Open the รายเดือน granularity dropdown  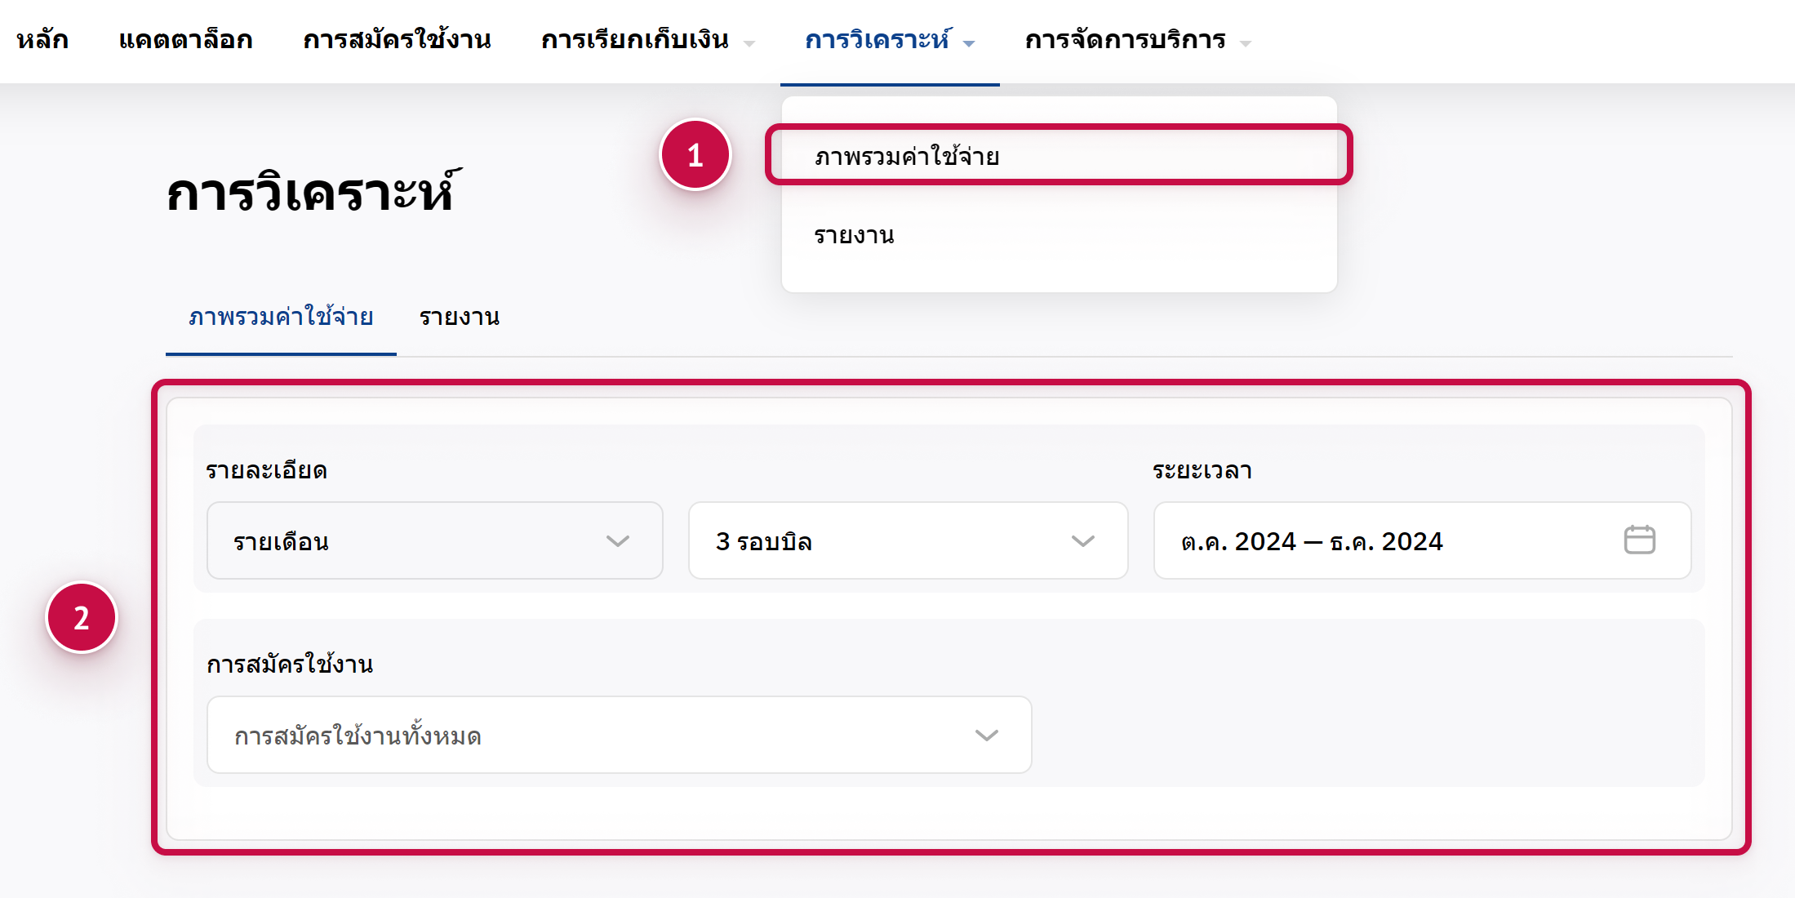pos(434,541)
